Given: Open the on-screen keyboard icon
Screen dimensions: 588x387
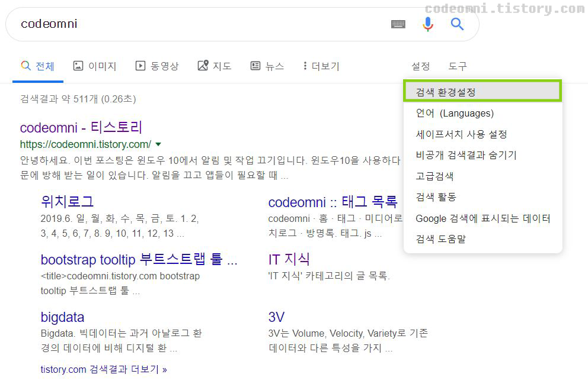Looking at the screenshot, I should point(398,24).
